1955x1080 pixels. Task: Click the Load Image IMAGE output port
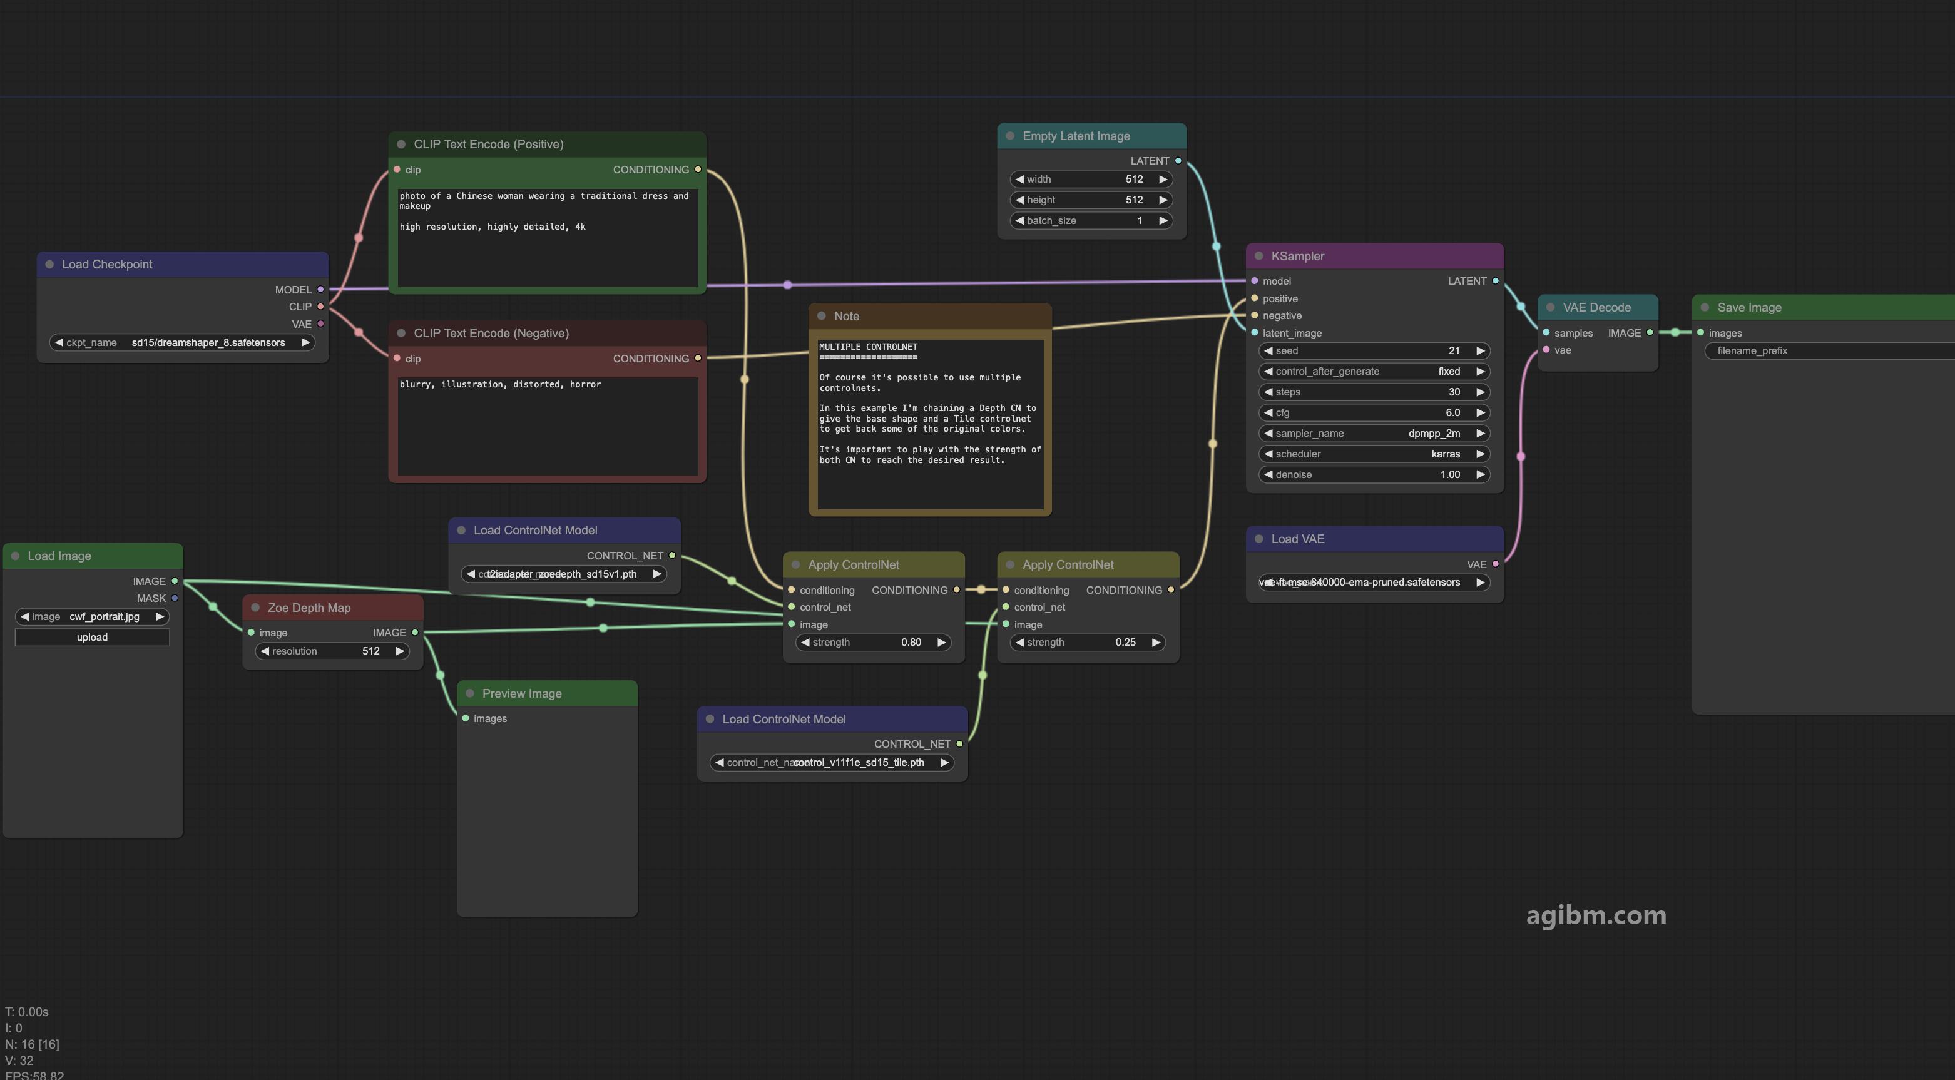pyautogui.click(x=175, y=581)
